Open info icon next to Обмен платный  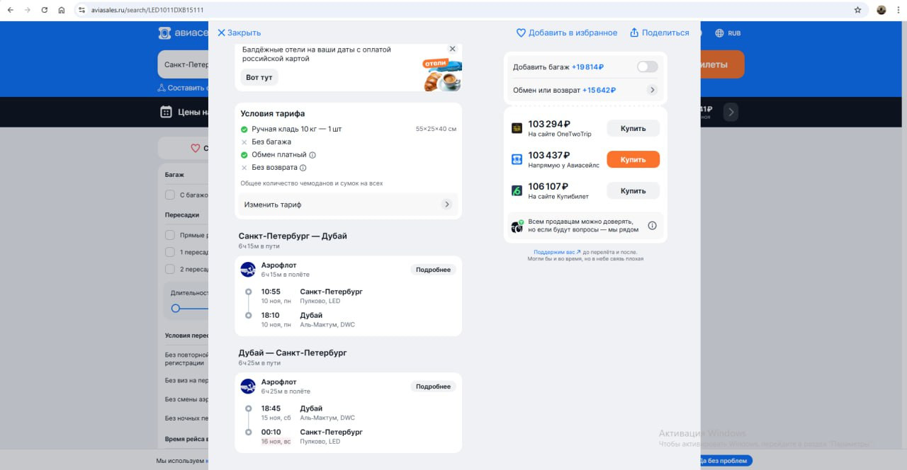pyautogui.click(x=312, y=155)
